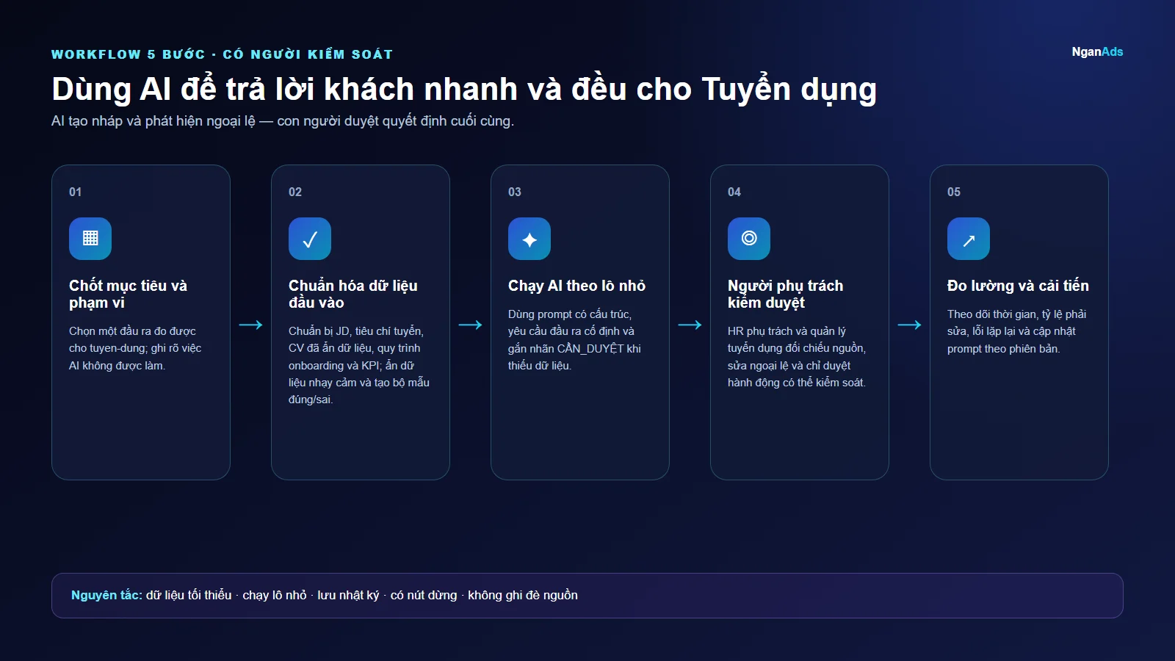Click 'dữ liệu tối thiểu' in the principles bar
Screen dimensions: 1175x661
tap(189, 595)
